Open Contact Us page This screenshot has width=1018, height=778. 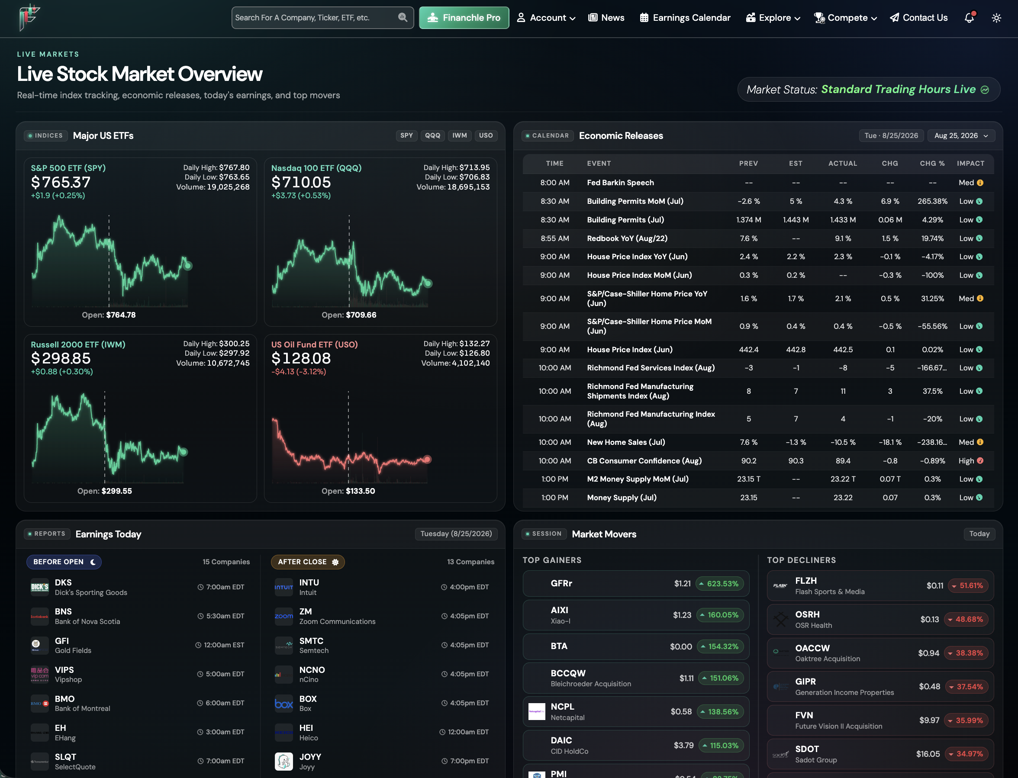point(919,18)
